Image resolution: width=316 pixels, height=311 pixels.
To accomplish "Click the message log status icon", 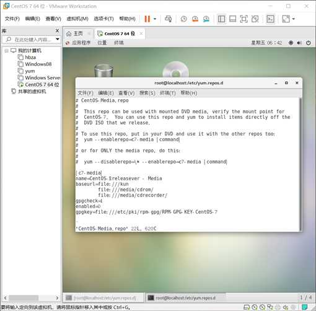I will coord(304,307).
